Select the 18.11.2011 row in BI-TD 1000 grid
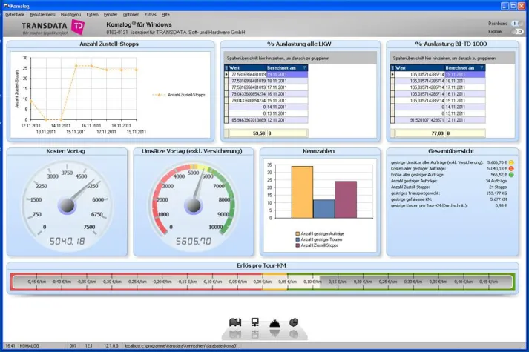The height and width of the screenshot is (352, 529). pos(438,81)
